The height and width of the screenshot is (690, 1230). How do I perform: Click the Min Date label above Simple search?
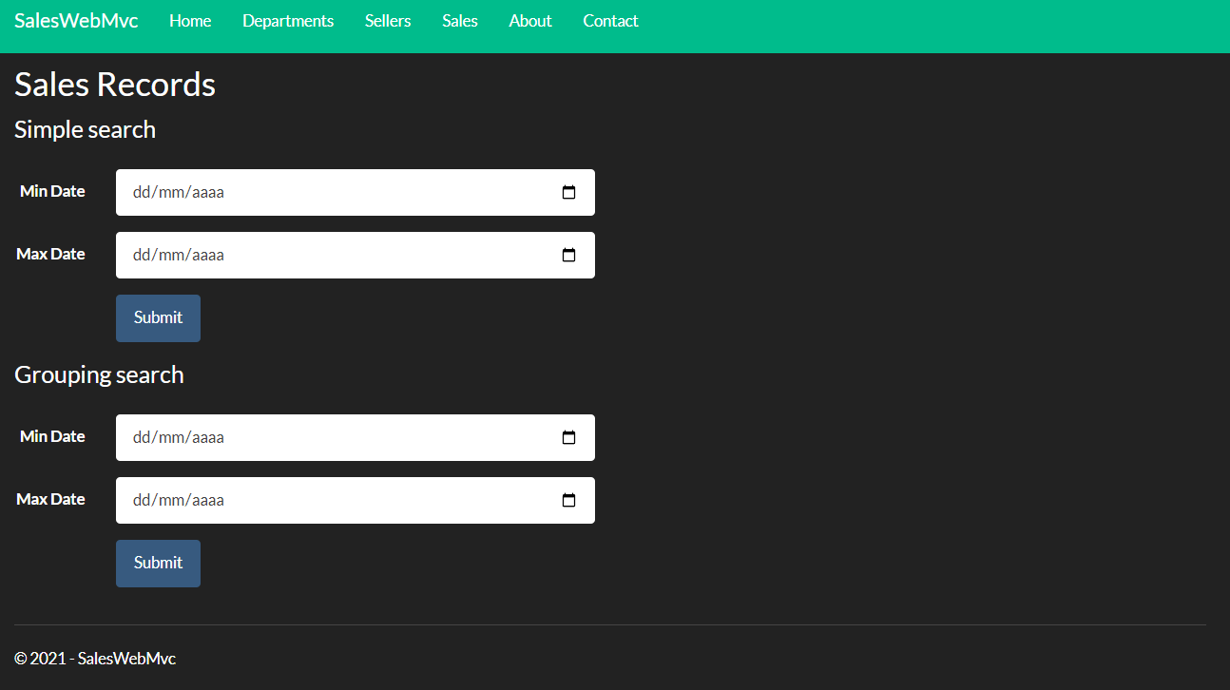[x=52, y=191]
